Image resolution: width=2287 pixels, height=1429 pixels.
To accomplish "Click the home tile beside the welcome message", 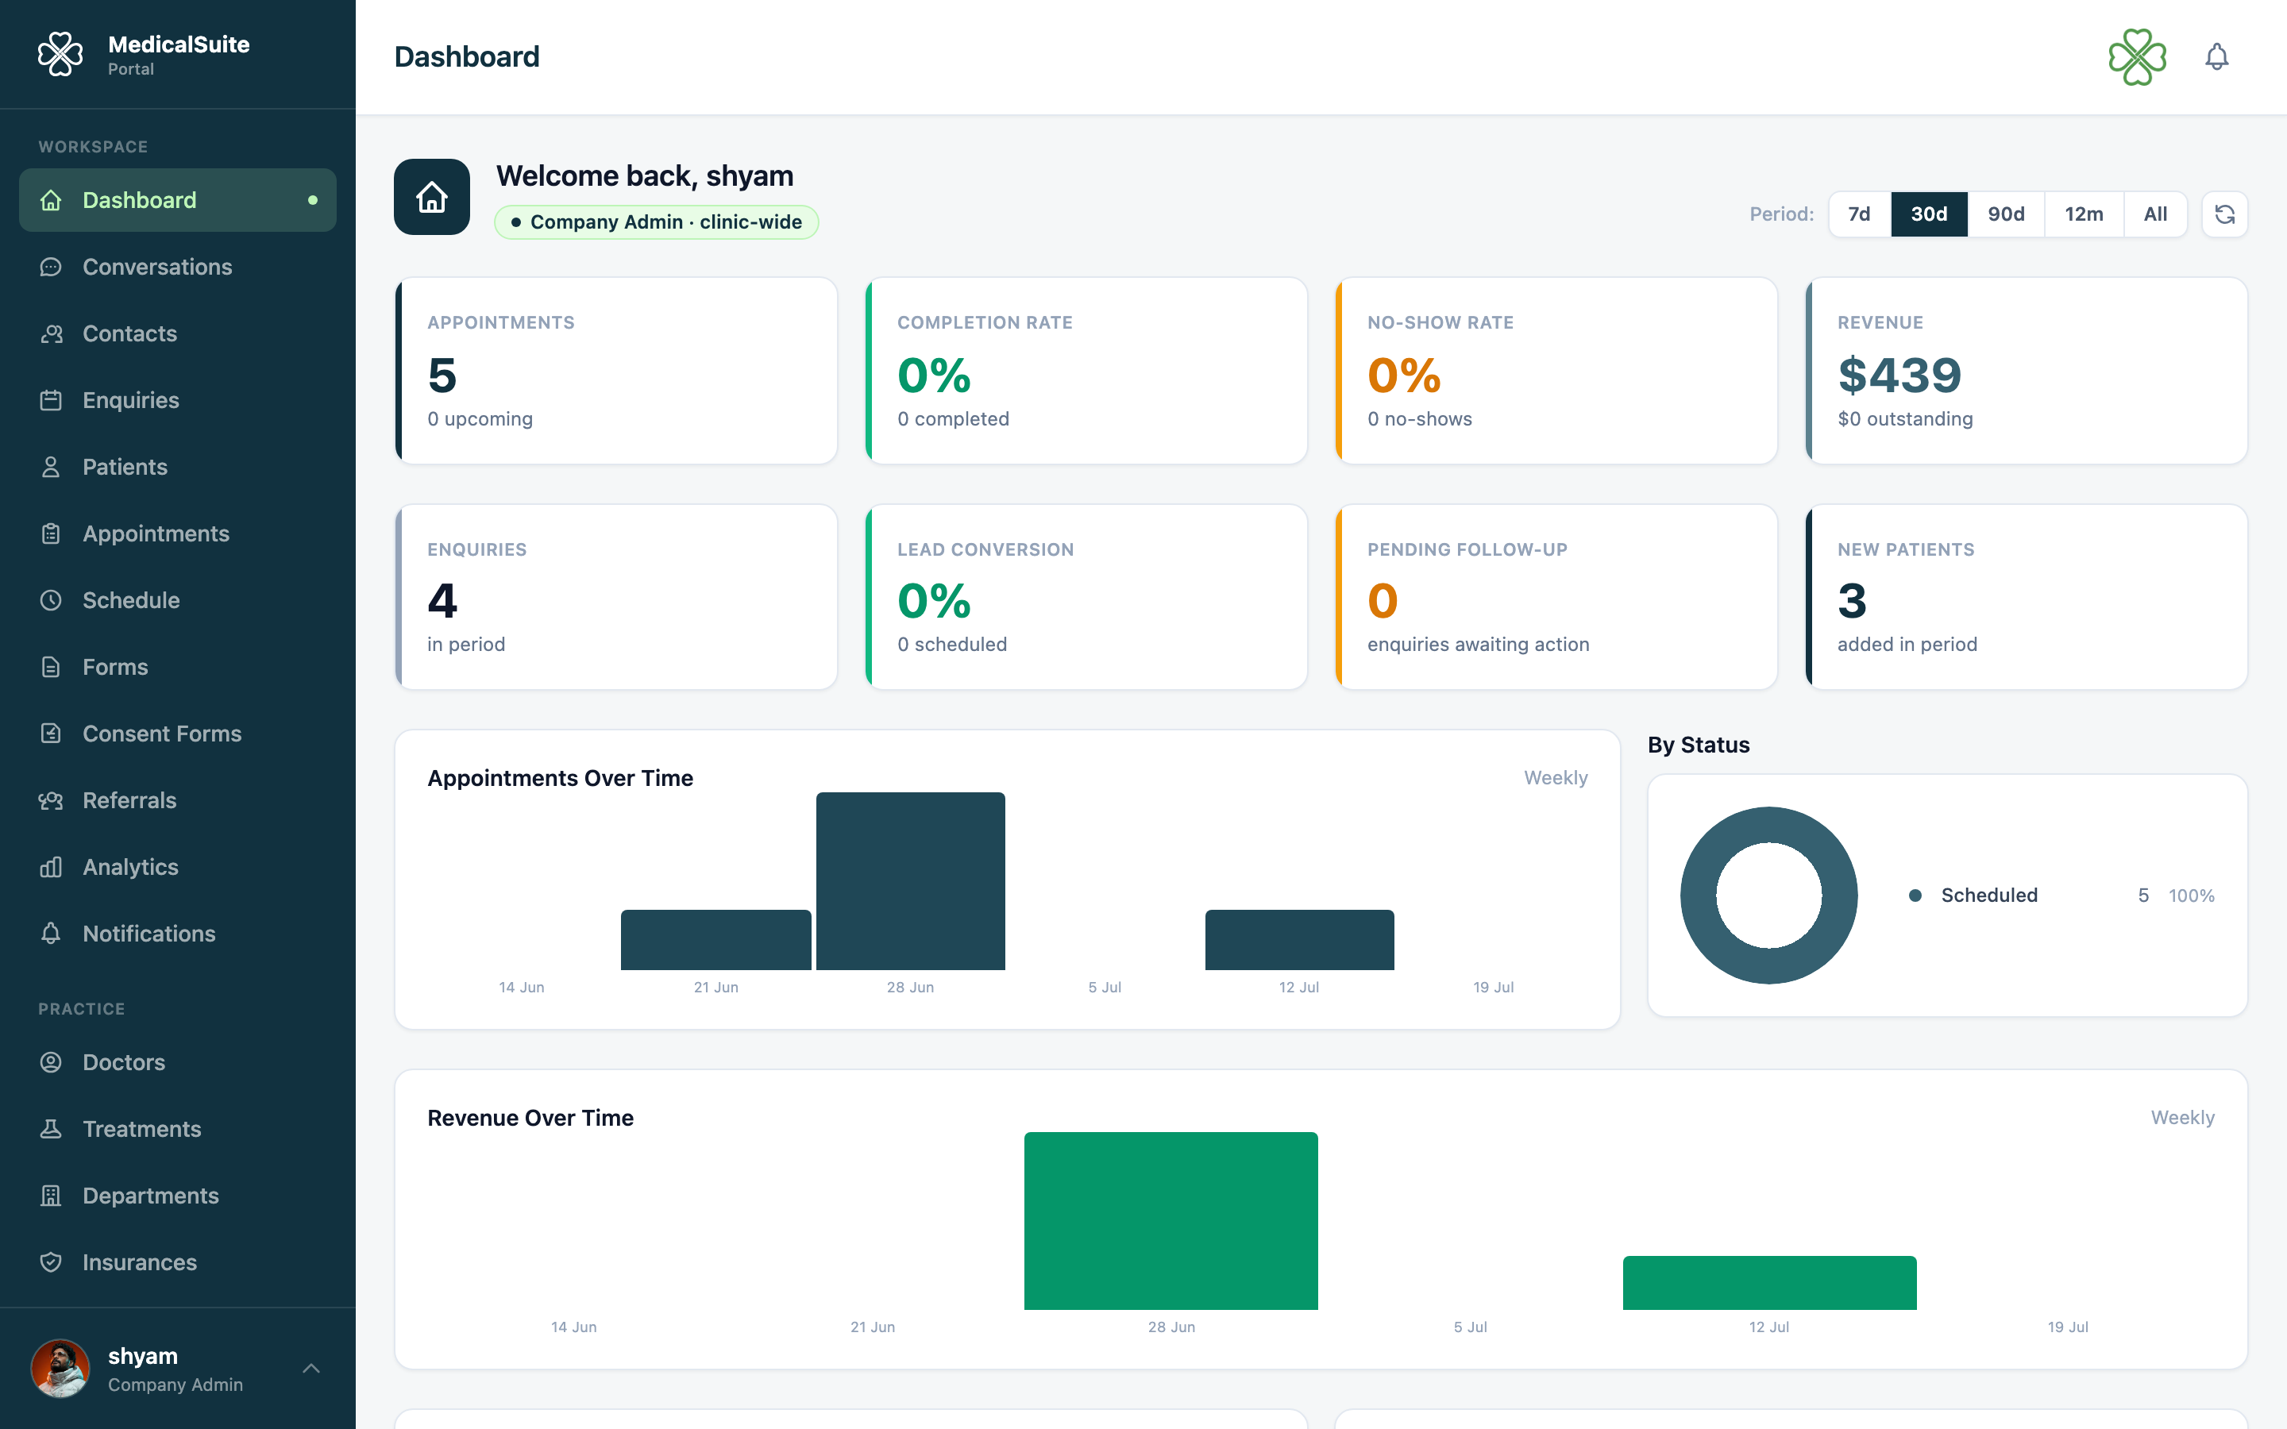I will (432, 197).
